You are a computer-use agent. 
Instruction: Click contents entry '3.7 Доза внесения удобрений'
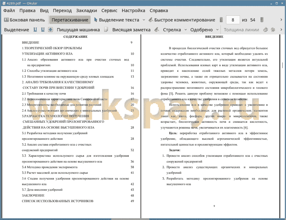[x=42, y=190]
